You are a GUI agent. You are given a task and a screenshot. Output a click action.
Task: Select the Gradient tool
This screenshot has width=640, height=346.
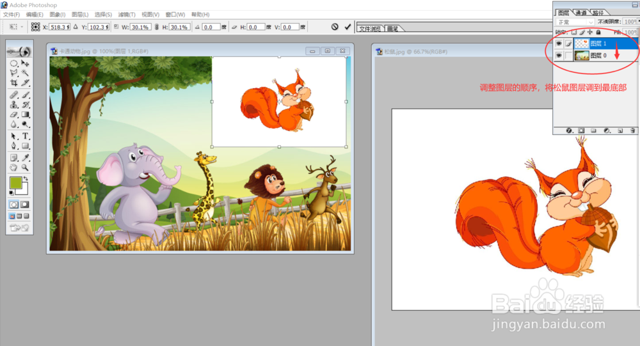(26, 114)
